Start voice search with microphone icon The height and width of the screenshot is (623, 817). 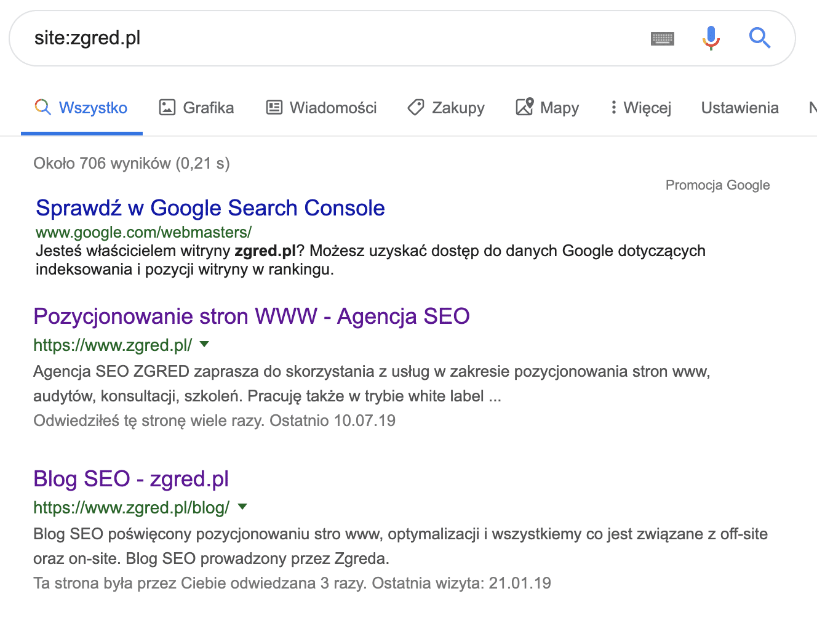711,38
